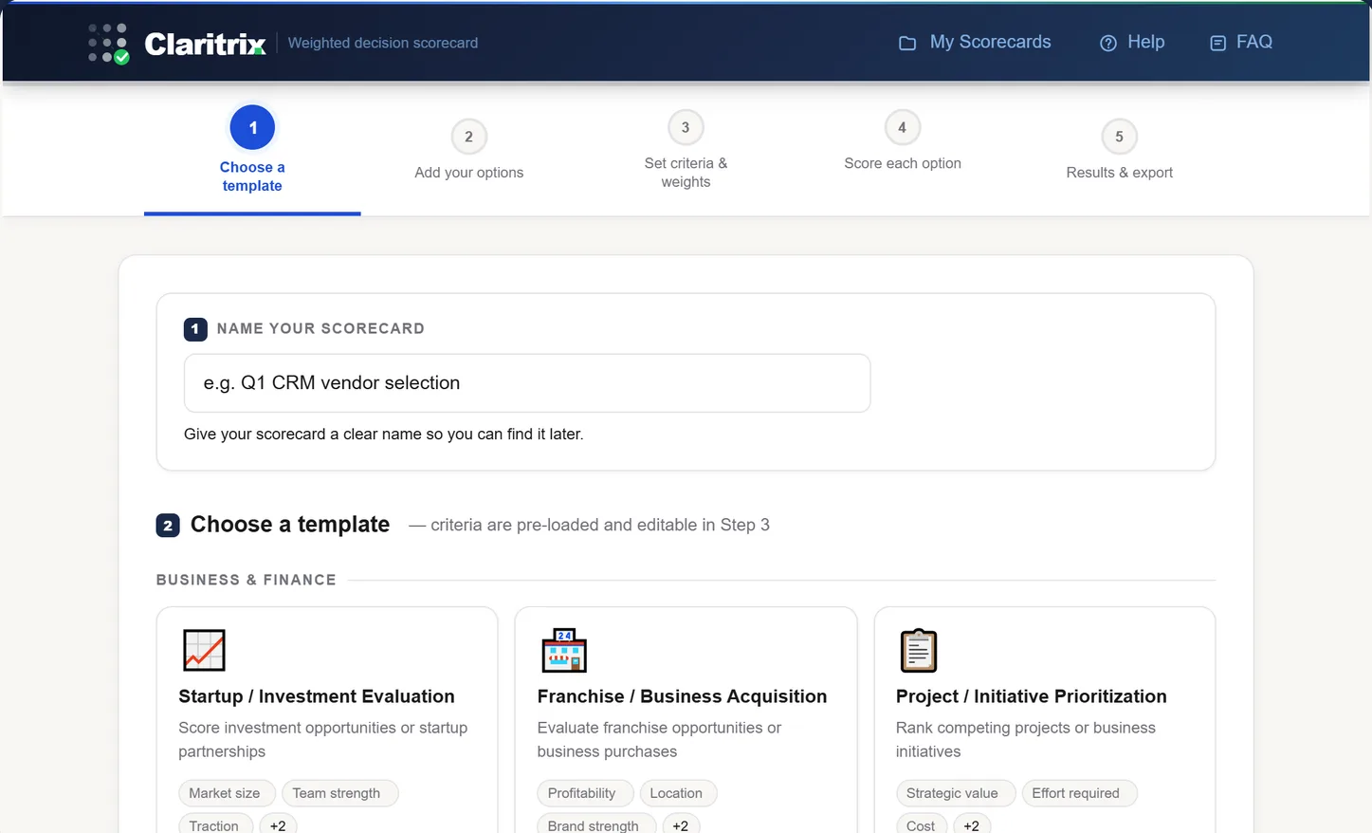Screen dimensions: 1372x833
Task: Select the Project / Initiative Prioritization template
Action: click(1045, 721)
